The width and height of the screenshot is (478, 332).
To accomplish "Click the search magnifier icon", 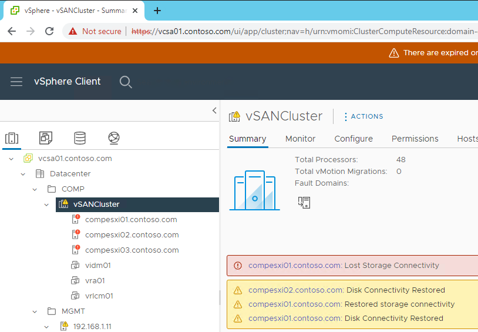I will pyautogui.click(x=126, y=82).
